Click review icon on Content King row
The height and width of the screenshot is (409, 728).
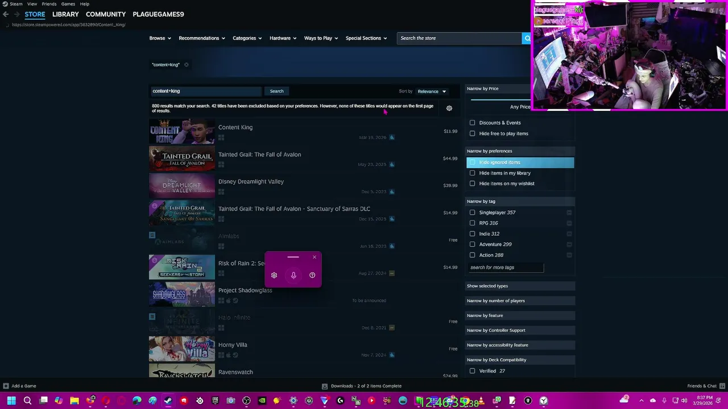click(x=392, y=137)
